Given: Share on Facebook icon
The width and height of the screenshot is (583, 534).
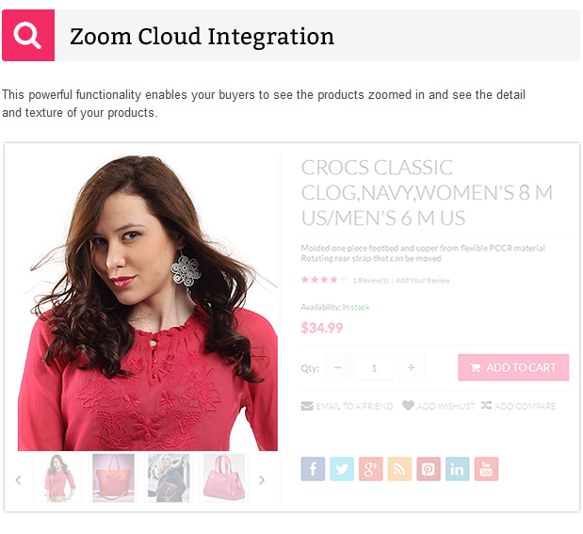Looking at the screenshot, I should pos(313,469).
